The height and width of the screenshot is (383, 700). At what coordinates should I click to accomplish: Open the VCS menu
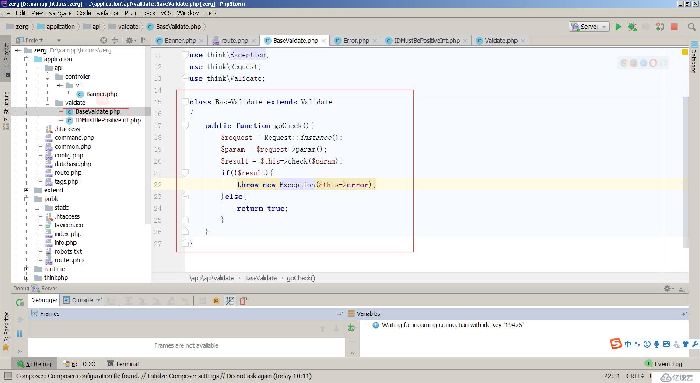pos(166,13)
